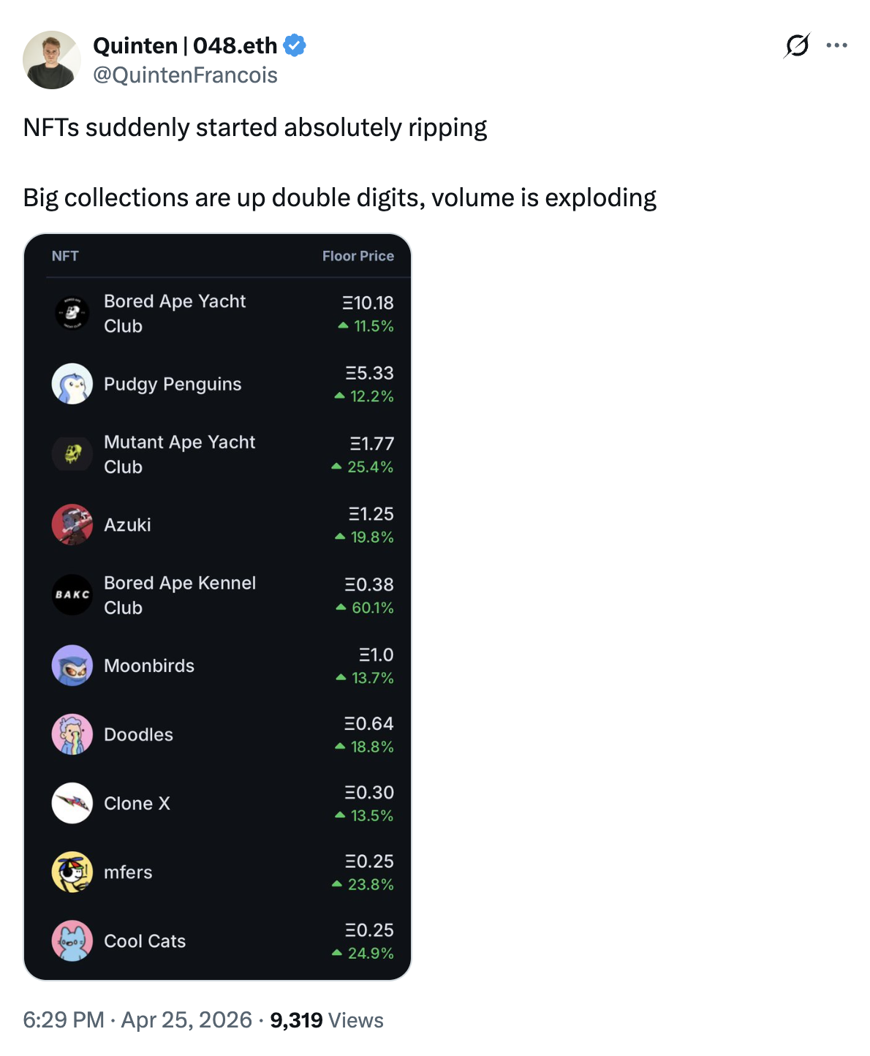
Task: Open the three-dot more options menu
Action: [836, 45]
